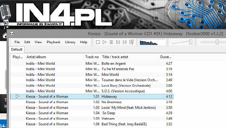
Task: Select the track Vietnam
Action: click(92, 118)
